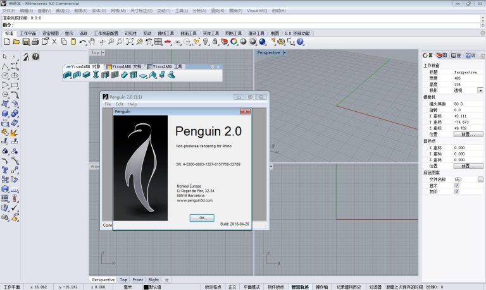
Task: Expand the 投影 projection dropdown
Action: (480, 90)
